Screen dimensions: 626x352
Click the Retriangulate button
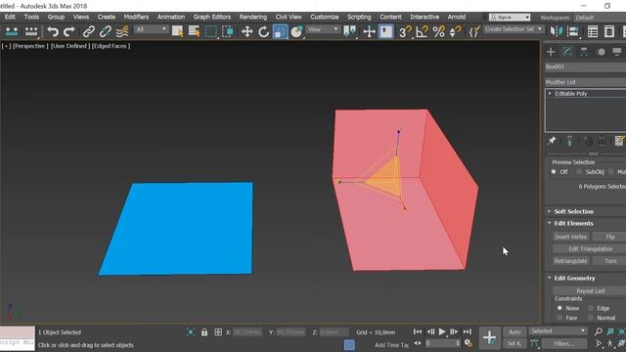571,261
